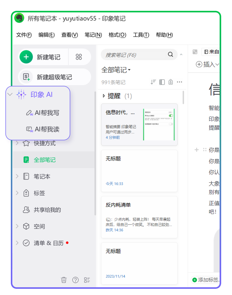The height and width of the screenshot is (295, 232).
Task: Click the green plus New Note icon
Action: click(26, 57)
